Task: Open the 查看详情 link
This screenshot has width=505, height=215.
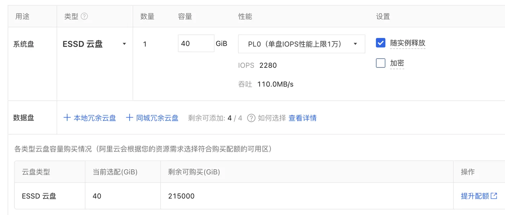Action: [x=303, y=118]
